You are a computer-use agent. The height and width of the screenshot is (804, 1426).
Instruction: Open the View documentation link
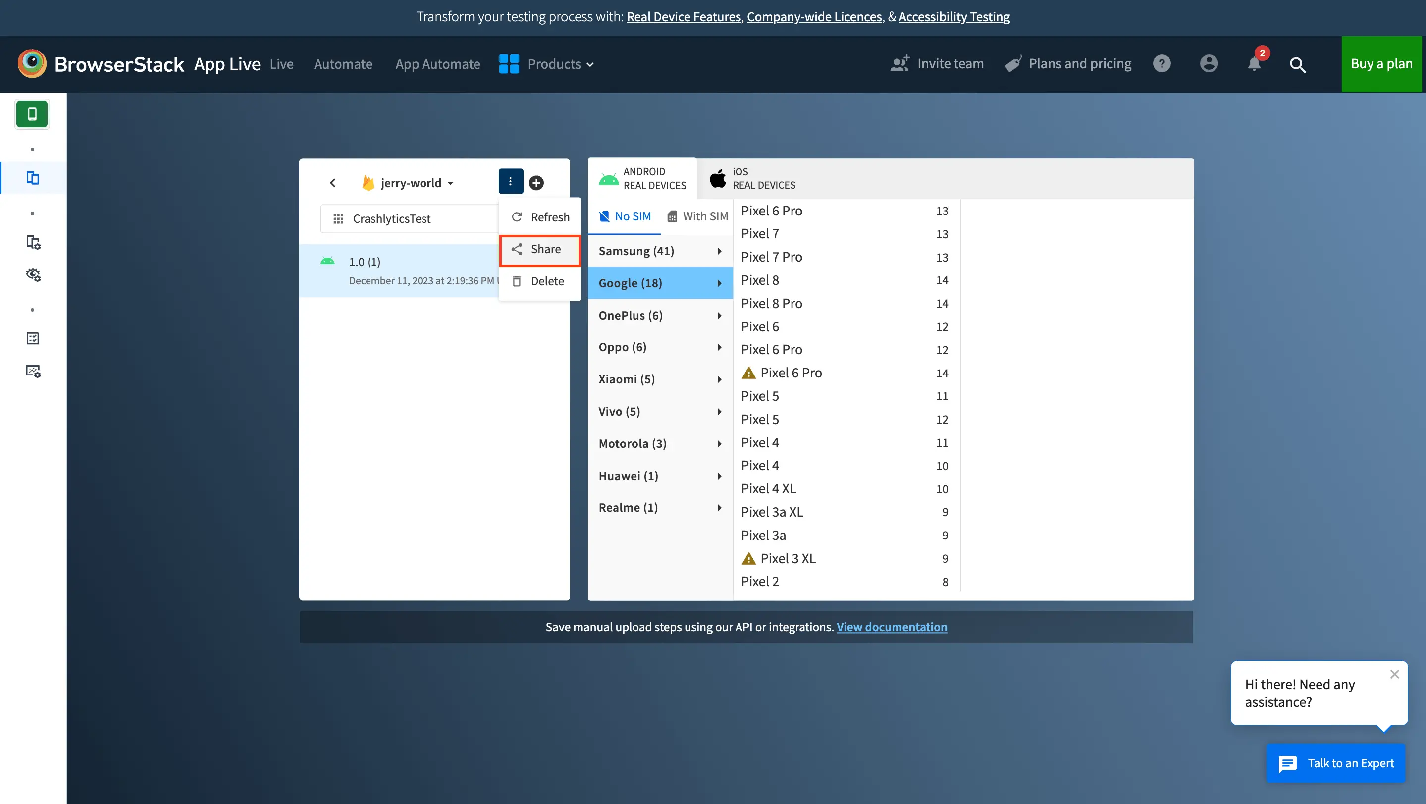point(891,627)
